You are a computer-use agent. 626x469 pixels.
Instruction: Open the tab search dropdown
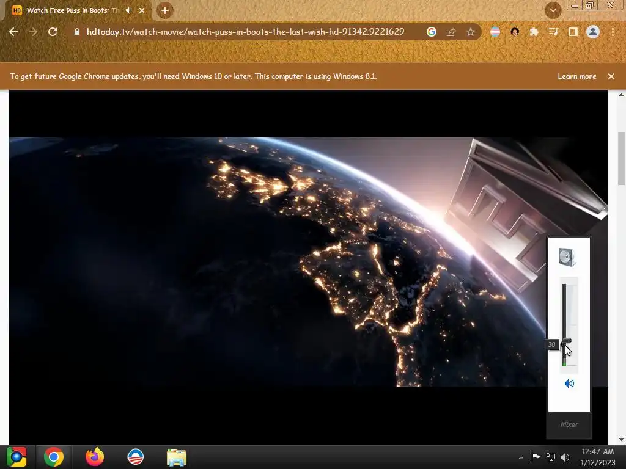(x=553, y=10)
